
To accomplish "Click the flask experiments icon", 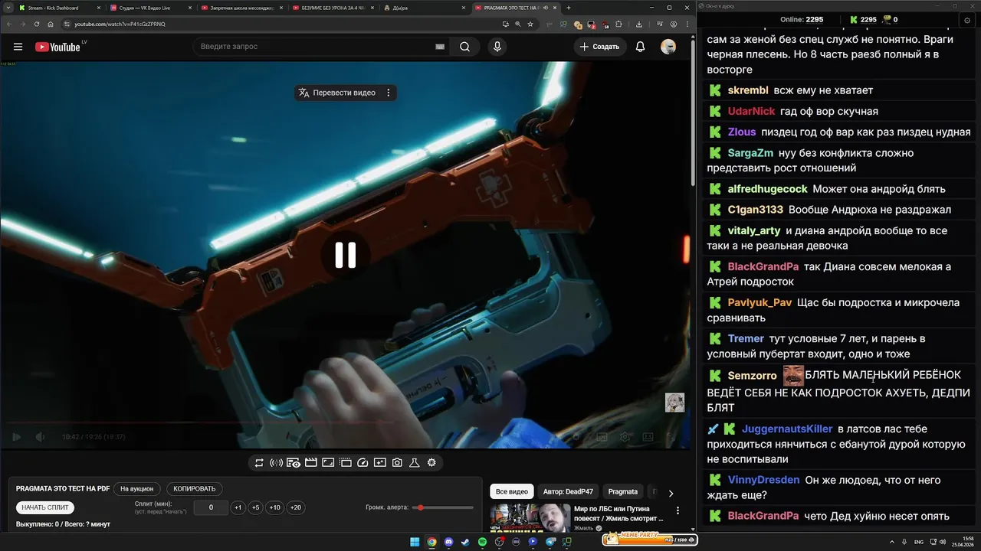I will pyautogui.click(x=415, y=462).
